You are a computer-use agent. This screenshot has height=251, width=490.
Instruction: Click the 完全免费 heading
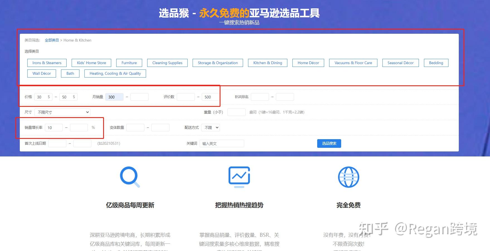tap(348, 205)
